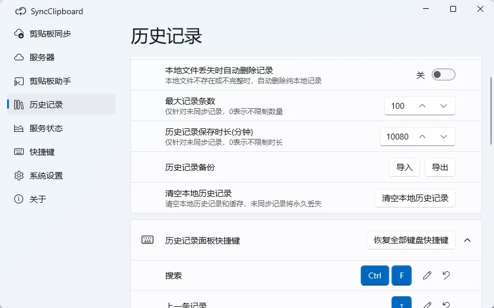Click the SyncClipboard cloud logo icon

(21, 11)
